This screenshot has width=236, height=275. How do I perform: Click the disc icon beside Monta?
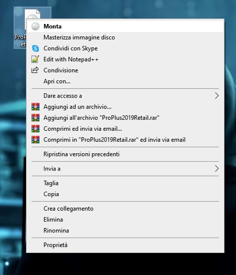35,26
